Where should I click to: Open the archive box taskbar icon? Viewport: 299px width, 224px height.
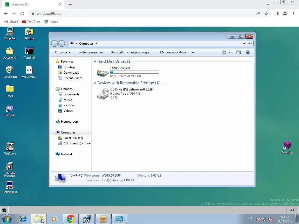tap(103, 219)
